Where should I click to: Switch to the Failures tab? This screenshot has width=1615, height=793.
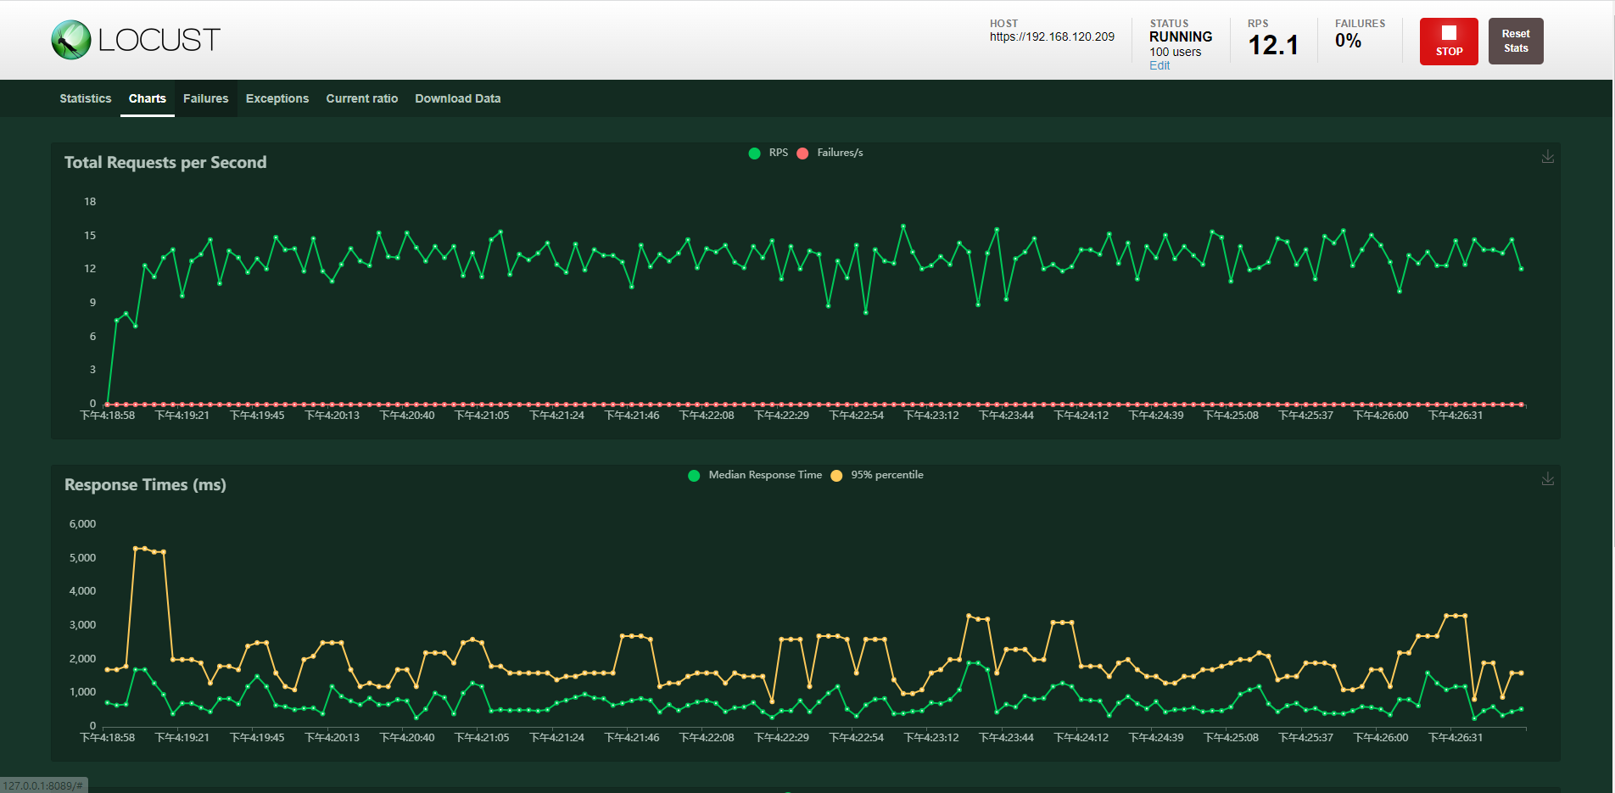pyautogui.click(x=206, y=98)
